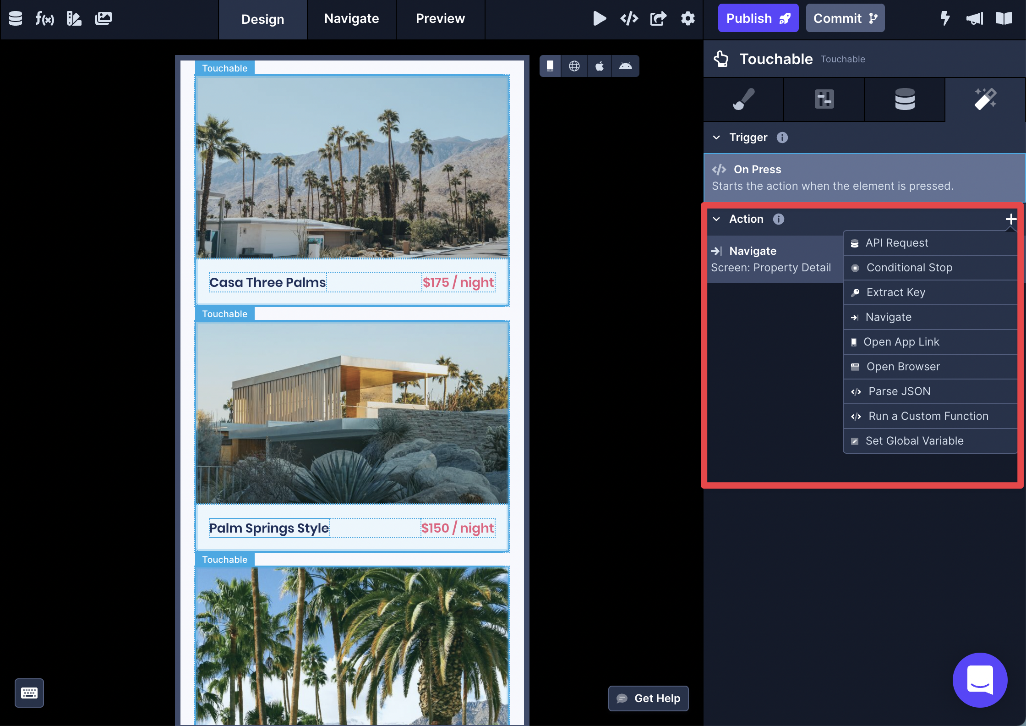Click the Touchable label above Palm Springs Style
The image size is (1026, 726).
pyautogui.click(x=224, y=314)
